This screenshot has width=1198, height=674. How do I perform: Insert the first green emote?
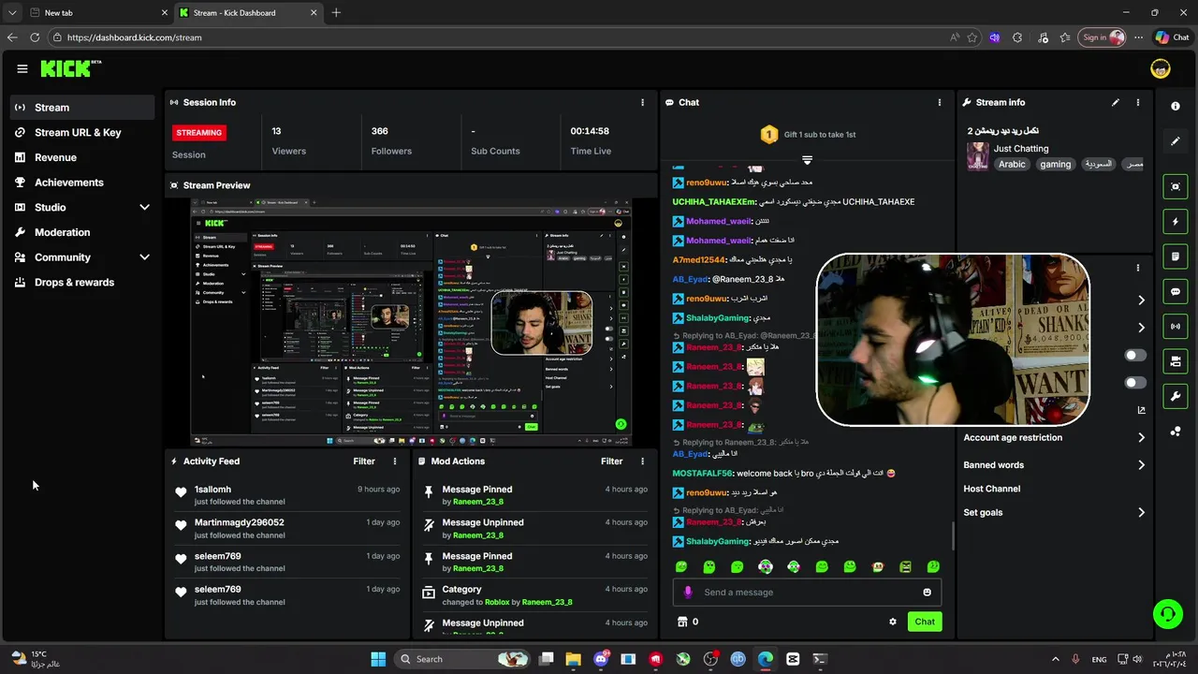coord(681,566)
